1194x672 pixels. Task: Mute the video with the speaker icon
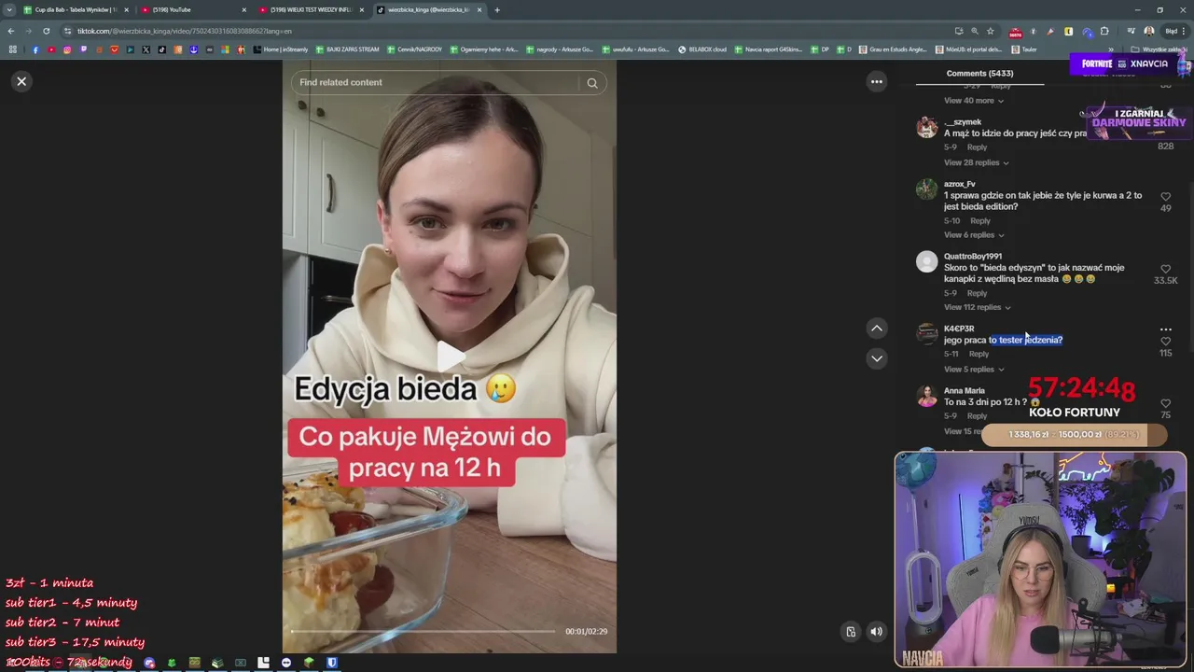point(877,632)
